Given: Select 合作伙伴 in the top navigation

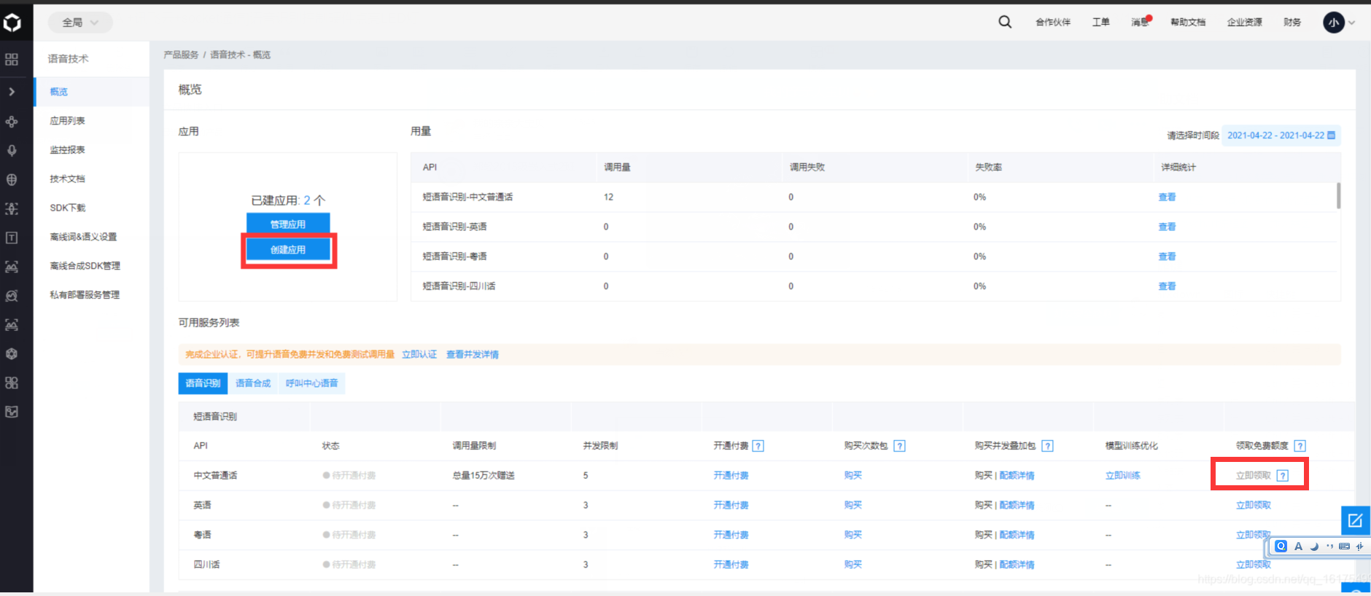Looking at the screenshot, I should [x=1053, y=23].
